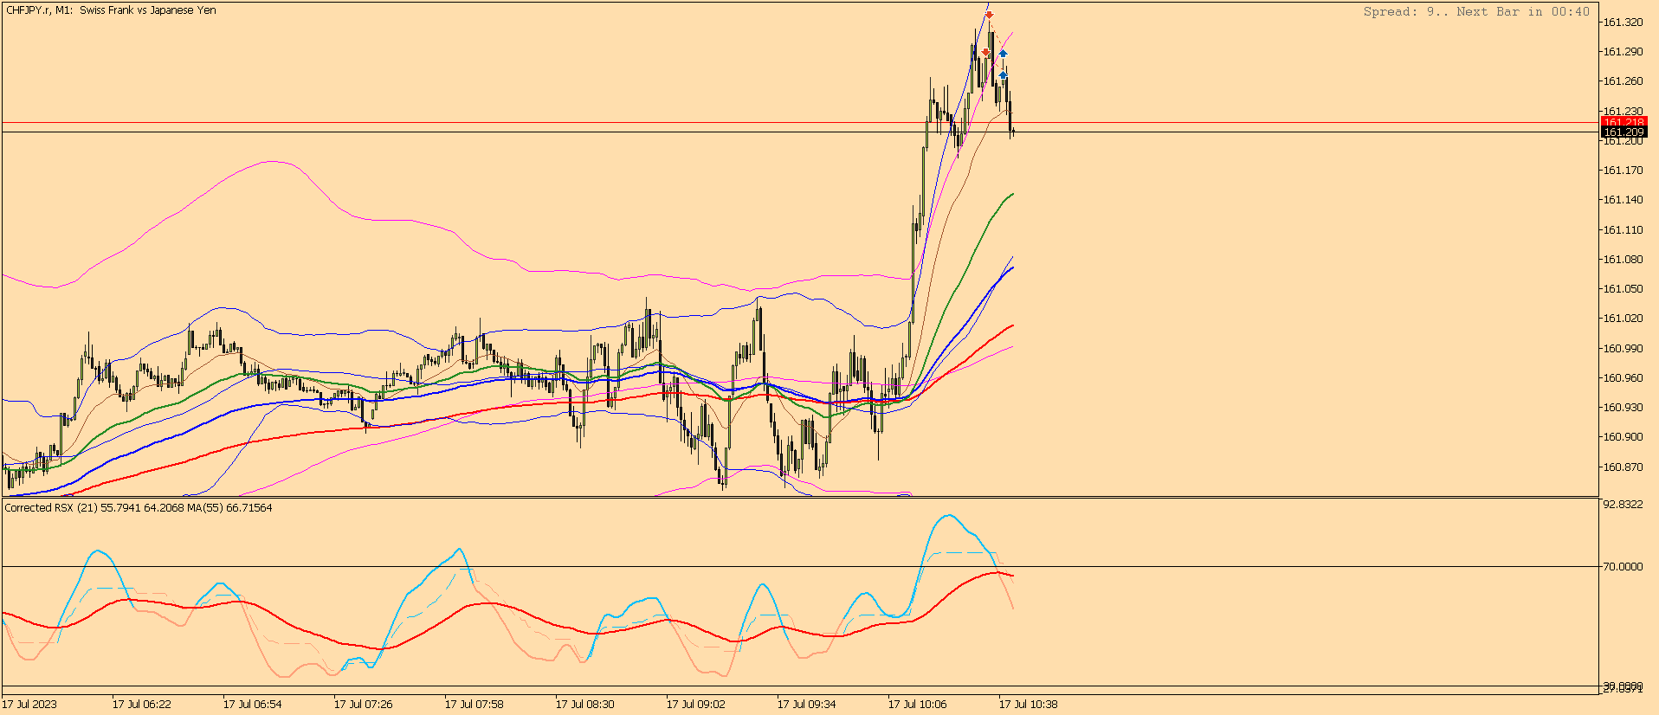Click the 161.020 price scale label
The width and height of the screenshot is (1659, 715).
tap(1623, 319)
